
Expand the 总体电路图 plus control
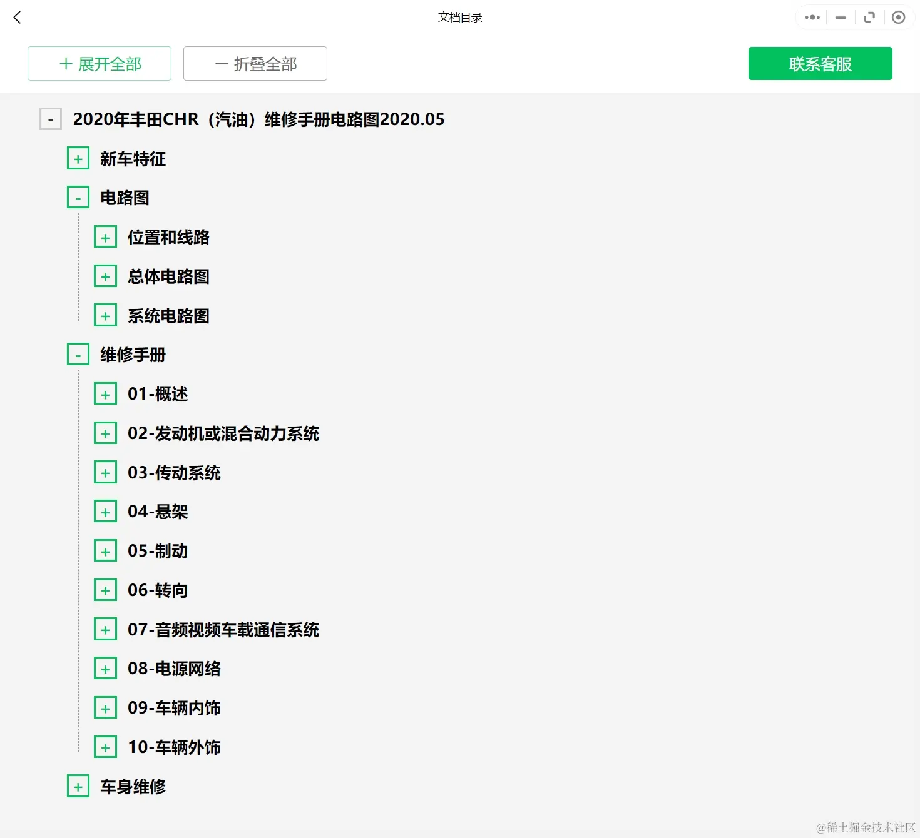tap(105, 276)
